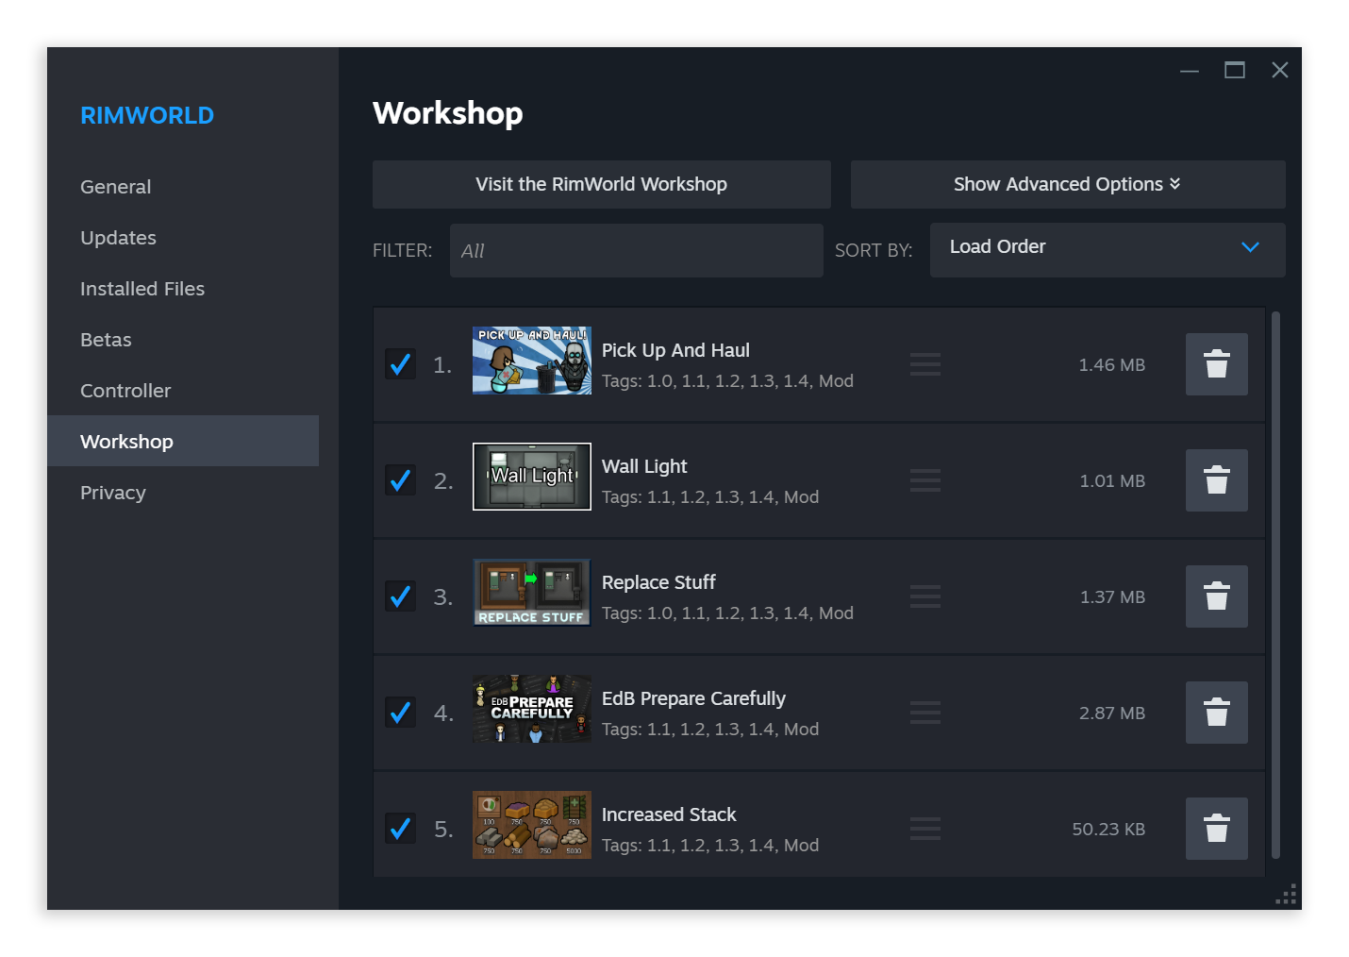Visit the RimWorld Workshop
1349x957 pixels.
tap(601, 184)
